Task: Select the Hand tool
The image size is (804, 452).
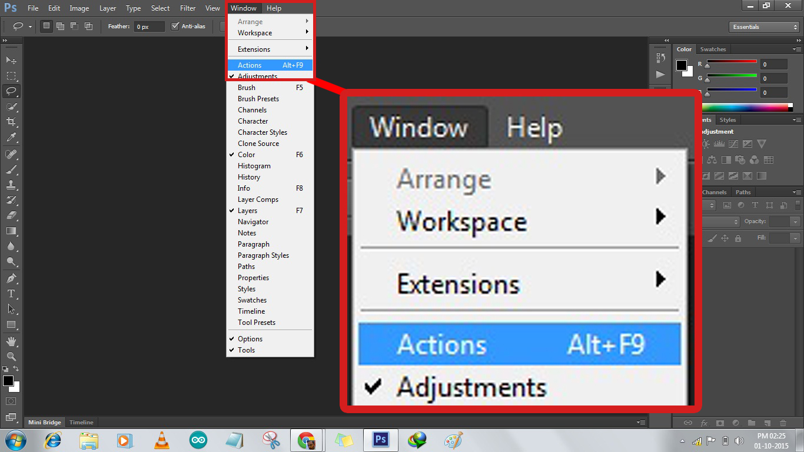Action: (11, 341)
